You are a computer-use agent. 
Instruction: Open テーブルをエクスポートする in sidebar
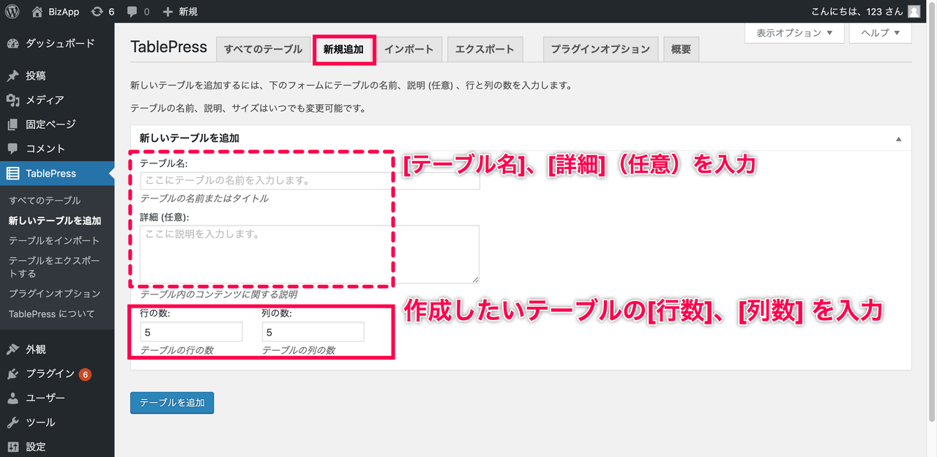click(x=54, y=267)
